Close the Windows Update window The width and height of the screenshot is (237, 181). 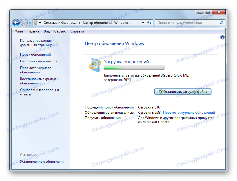point(219,12)
